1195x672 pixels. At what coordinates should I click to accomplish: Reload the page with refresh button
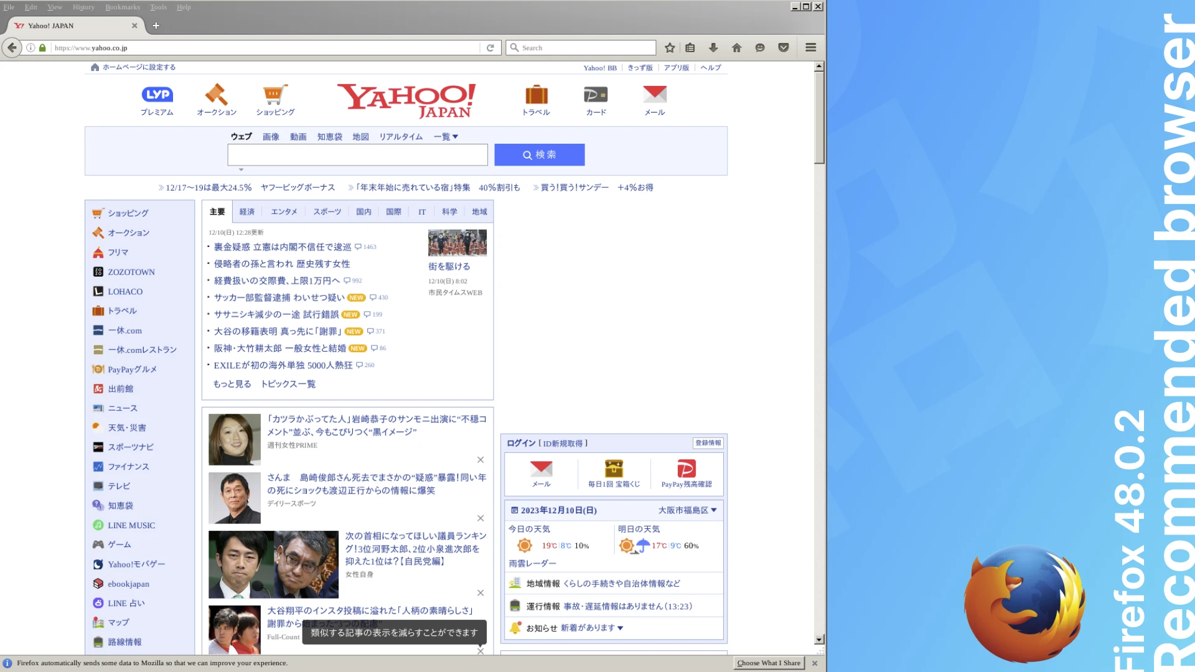(490, 48)
